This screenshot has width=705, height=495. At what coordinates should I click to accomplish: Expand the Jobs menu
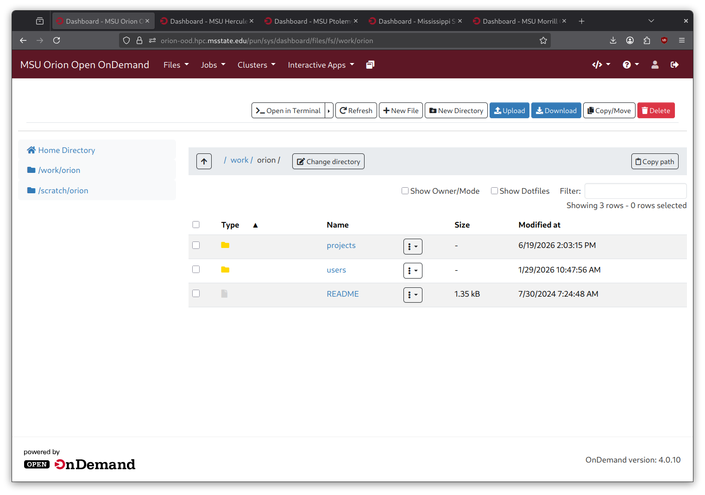tap(213, 65)
